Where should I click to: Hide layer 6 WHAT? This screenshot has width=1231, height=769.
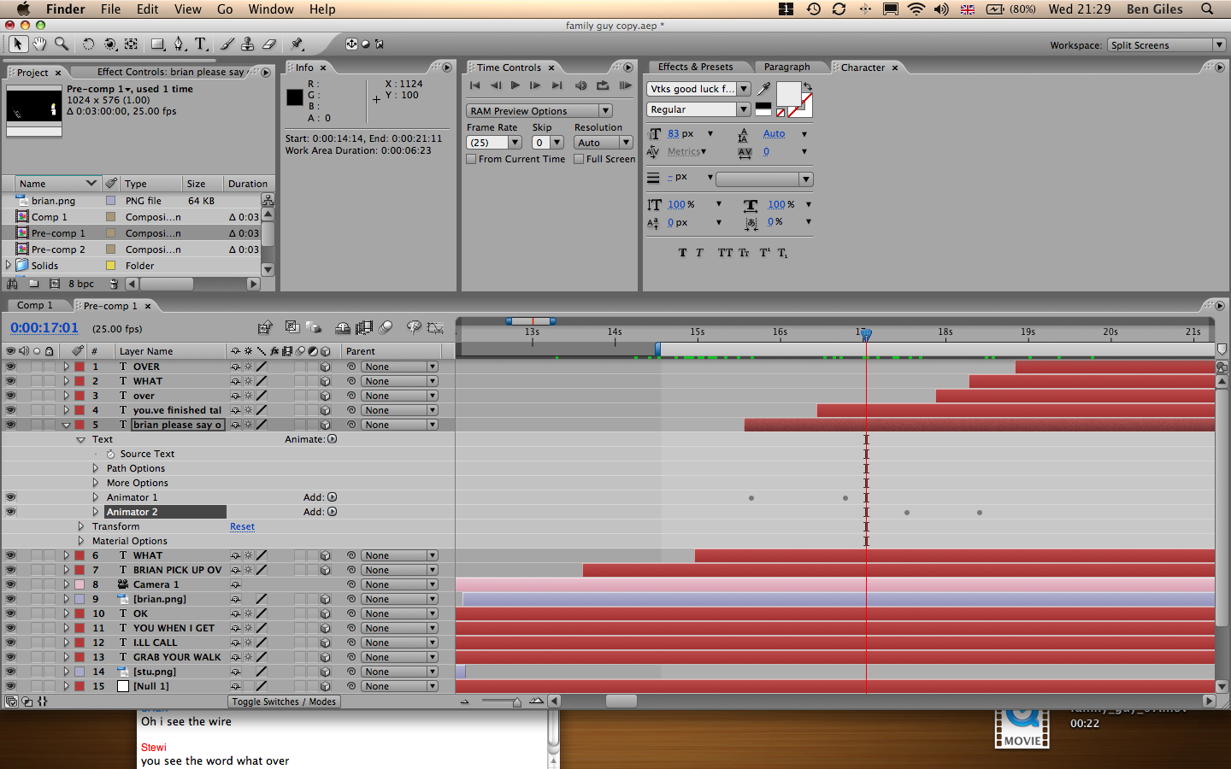[x=10, y=555]
